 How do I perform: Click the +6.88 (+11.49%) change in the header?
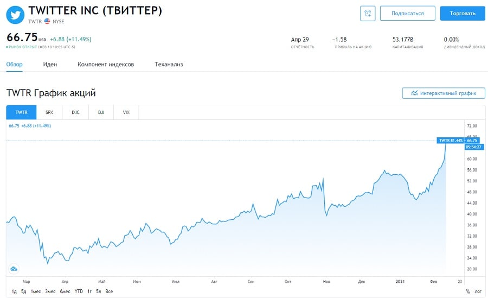70,39
